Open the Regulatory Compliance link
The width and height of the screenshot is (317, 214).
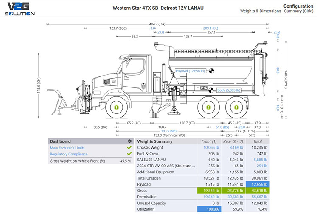point(68,154)
